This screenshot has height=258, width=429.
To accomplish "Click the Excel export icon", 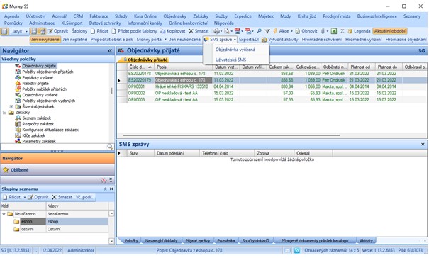I will 334,31.
